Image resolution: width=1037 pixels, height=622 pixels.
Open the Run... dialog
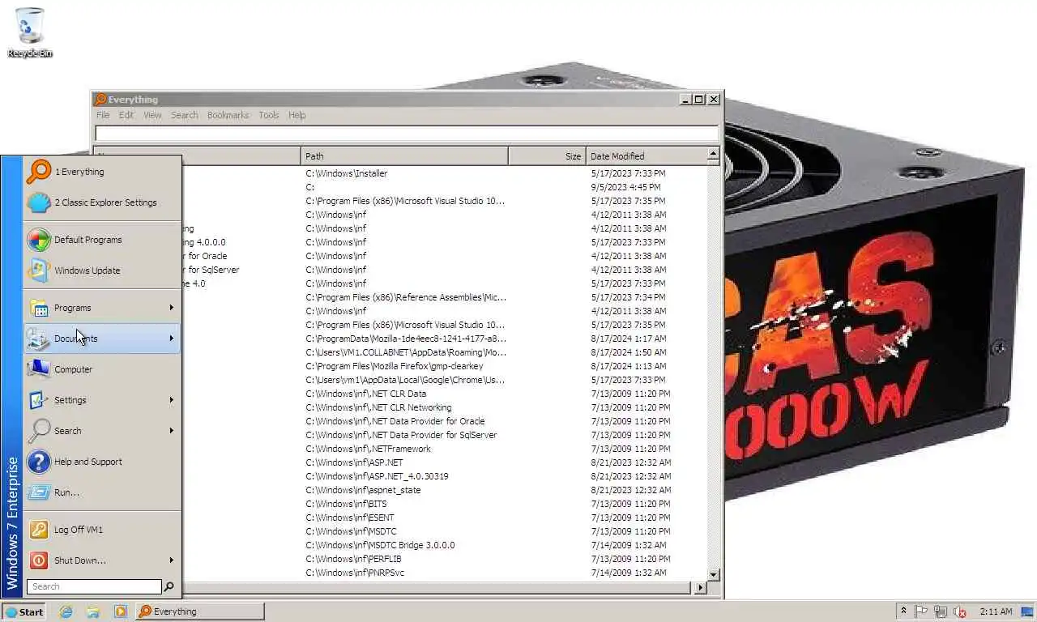pos(101,492)
